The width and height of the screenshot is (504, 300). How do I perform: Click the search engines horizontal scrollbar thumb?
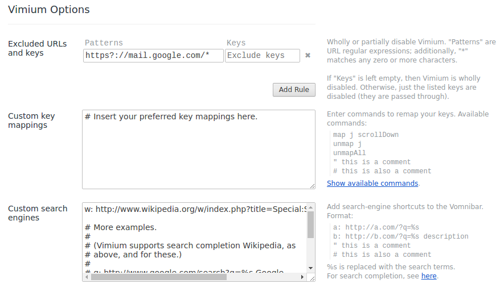[159, 277]
